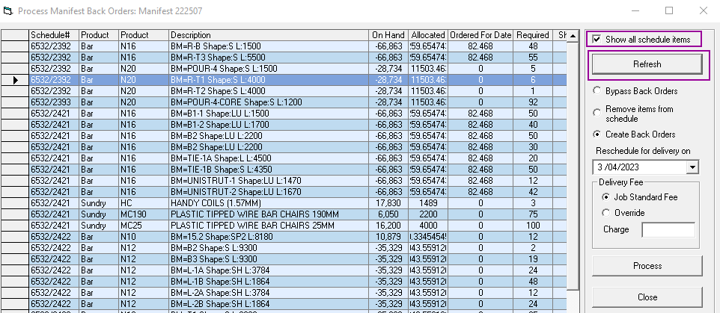Select Create Back Orders option
The width and height of the screenshot is (720, 313).
click(597, 134)
